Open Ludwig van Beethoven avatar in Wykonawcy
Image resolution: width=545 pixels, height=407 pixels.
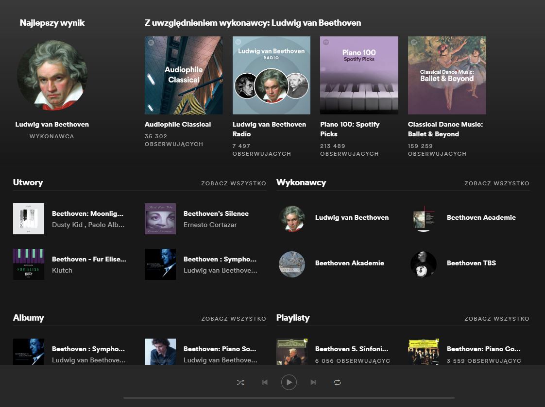click(292, 219)
